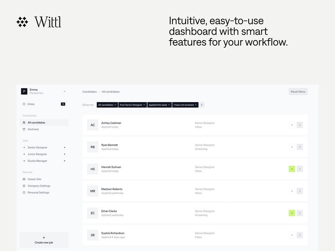
Task: Open three-dot menu for Sophia Richardson
Action: 299,235
